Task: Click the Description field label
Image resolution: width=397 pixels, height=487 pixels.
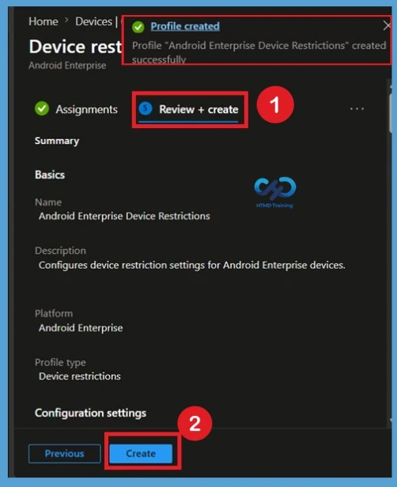Action: point(60,251)
